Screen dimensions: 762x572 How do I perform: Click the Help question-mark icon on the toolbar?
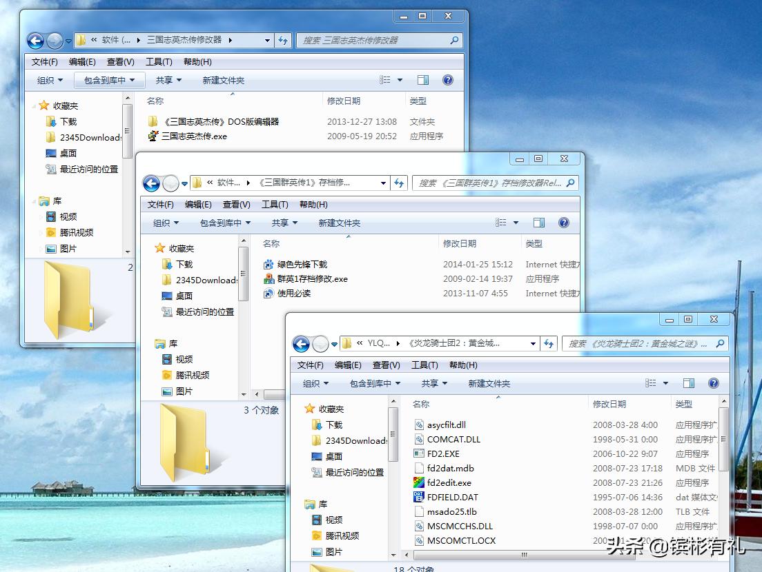pyautogui.click(x=713, y=382)
